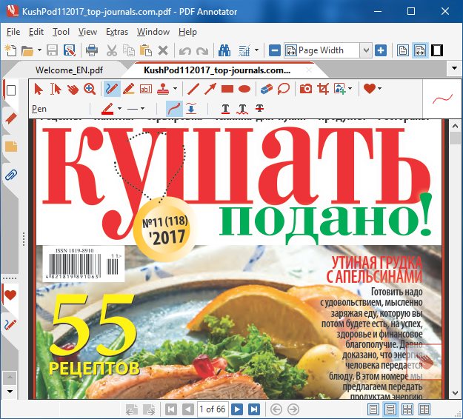Click the Paste clipboard icon
The height and width of the screenshot is (419, 463).
(146, 50)
